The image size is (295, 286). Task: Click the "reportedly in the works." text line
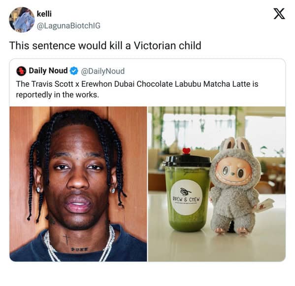coord(58,95)
